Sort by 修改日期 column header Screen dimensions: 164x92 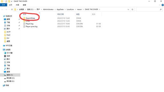pos(60,14)
